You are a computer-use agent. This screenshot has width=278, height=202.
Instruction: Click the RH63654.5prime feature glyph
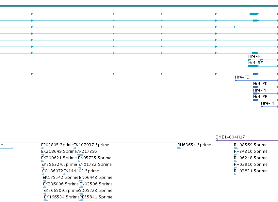pyautogui.click(x=179, y=148)
